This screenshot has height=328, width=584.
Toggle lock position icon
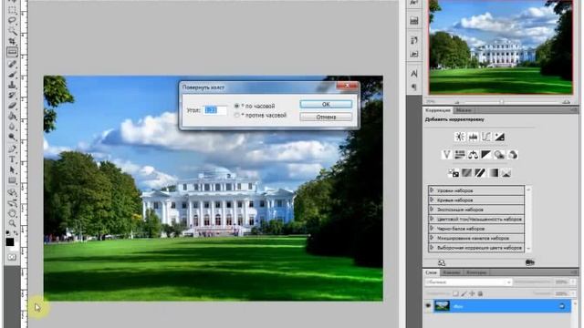coord(473,293)
